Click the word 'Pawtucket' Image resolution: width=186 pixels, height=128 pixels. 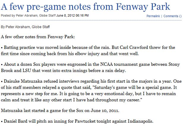pos(85,121)
